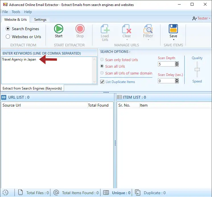Click the Quality/Speed slider handle

[197, 70]
